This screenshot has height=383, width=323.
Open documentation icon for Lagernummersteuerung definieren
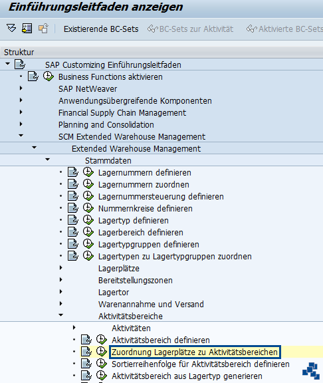(x=72, y=196)
